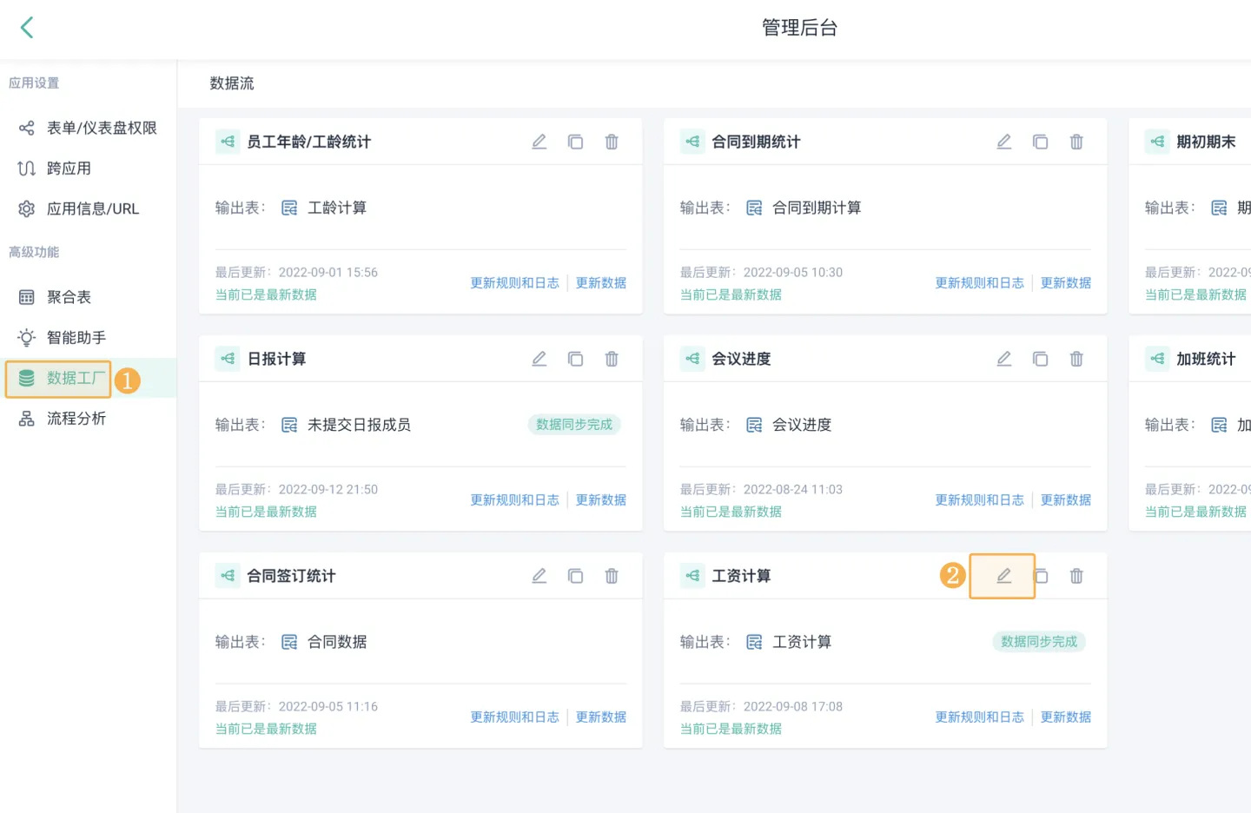Click 更新数据 for 工资计算
The image size is (1251, 813).
coord(1066,717)
